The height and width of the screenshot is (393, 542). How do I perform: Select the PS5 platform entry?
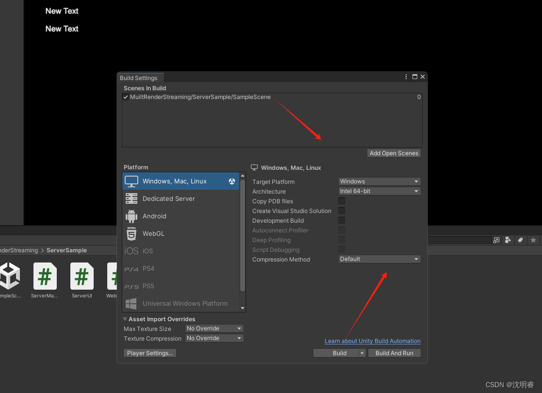tap(181, 286)
